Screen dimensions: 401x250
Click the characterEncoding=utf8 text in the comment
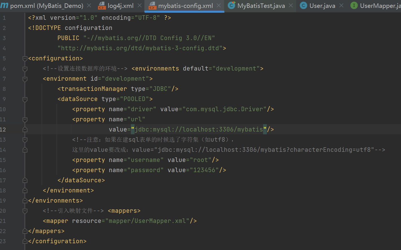pyautogui.click(x=330, y=150)
